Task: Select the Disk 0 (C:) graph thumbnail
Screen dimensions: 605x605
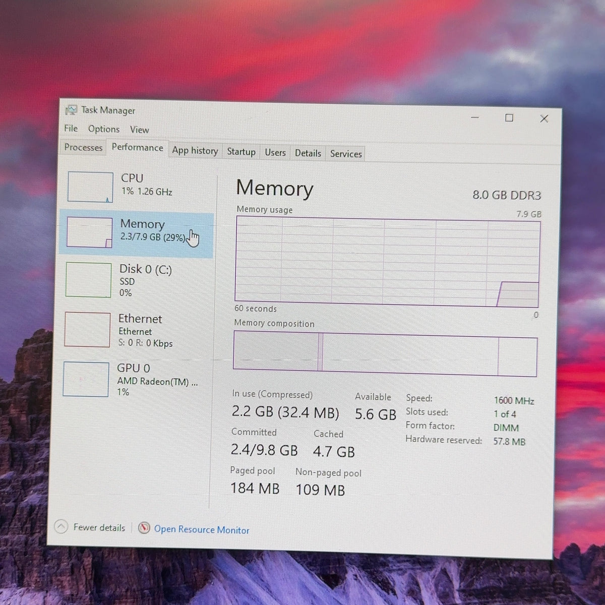Action: pyautogui.click(x=88, y=280)
